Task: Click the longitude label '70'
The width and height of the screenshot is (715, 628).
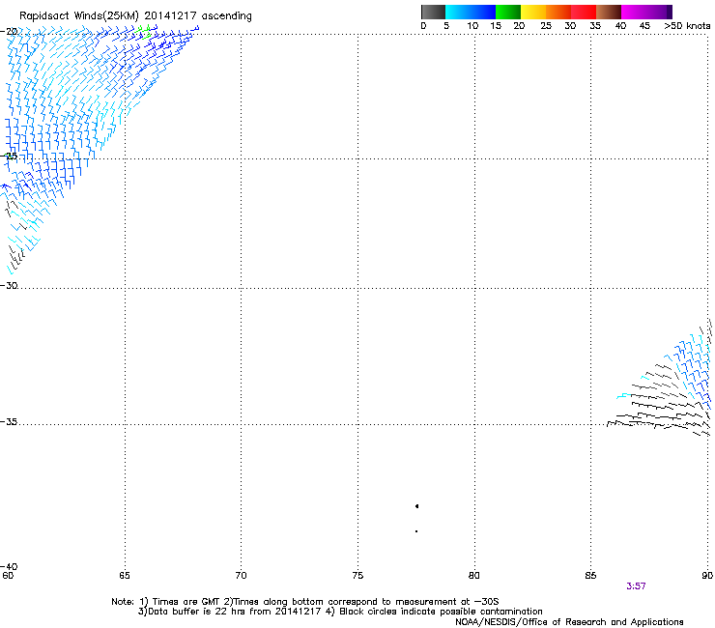Action: 241,576
